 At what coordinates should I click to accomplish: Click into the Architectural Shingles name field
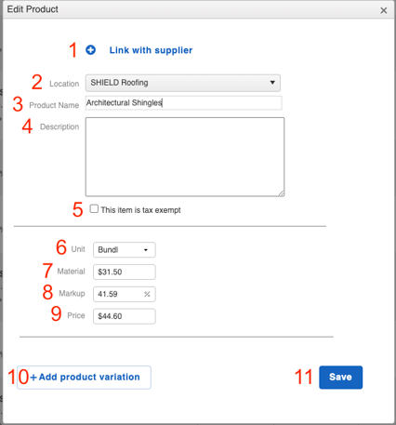[183, 103]
